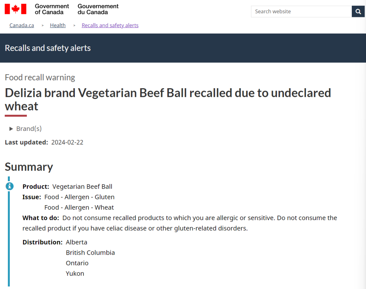Click the Recalls and safety alerts banner title
366x289 pixels.
pos(48,48)
